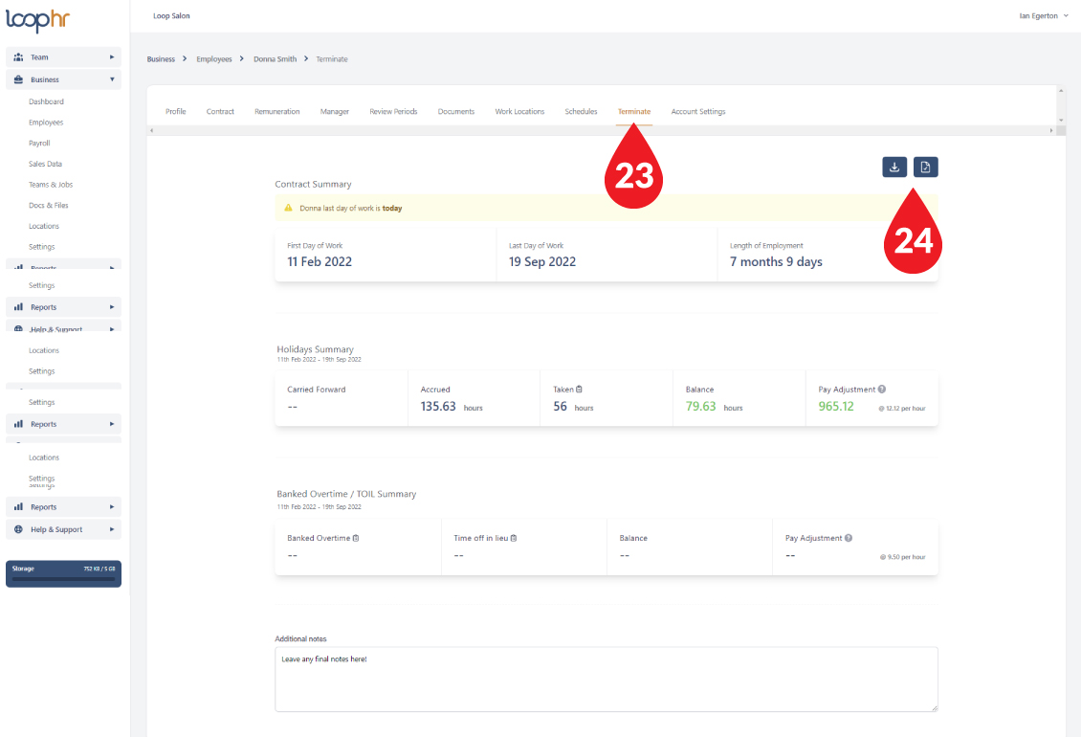1081x737 pixels.
Task: Click clipboard icon next to Banked Overtime
Action: (x=356, y=538)
